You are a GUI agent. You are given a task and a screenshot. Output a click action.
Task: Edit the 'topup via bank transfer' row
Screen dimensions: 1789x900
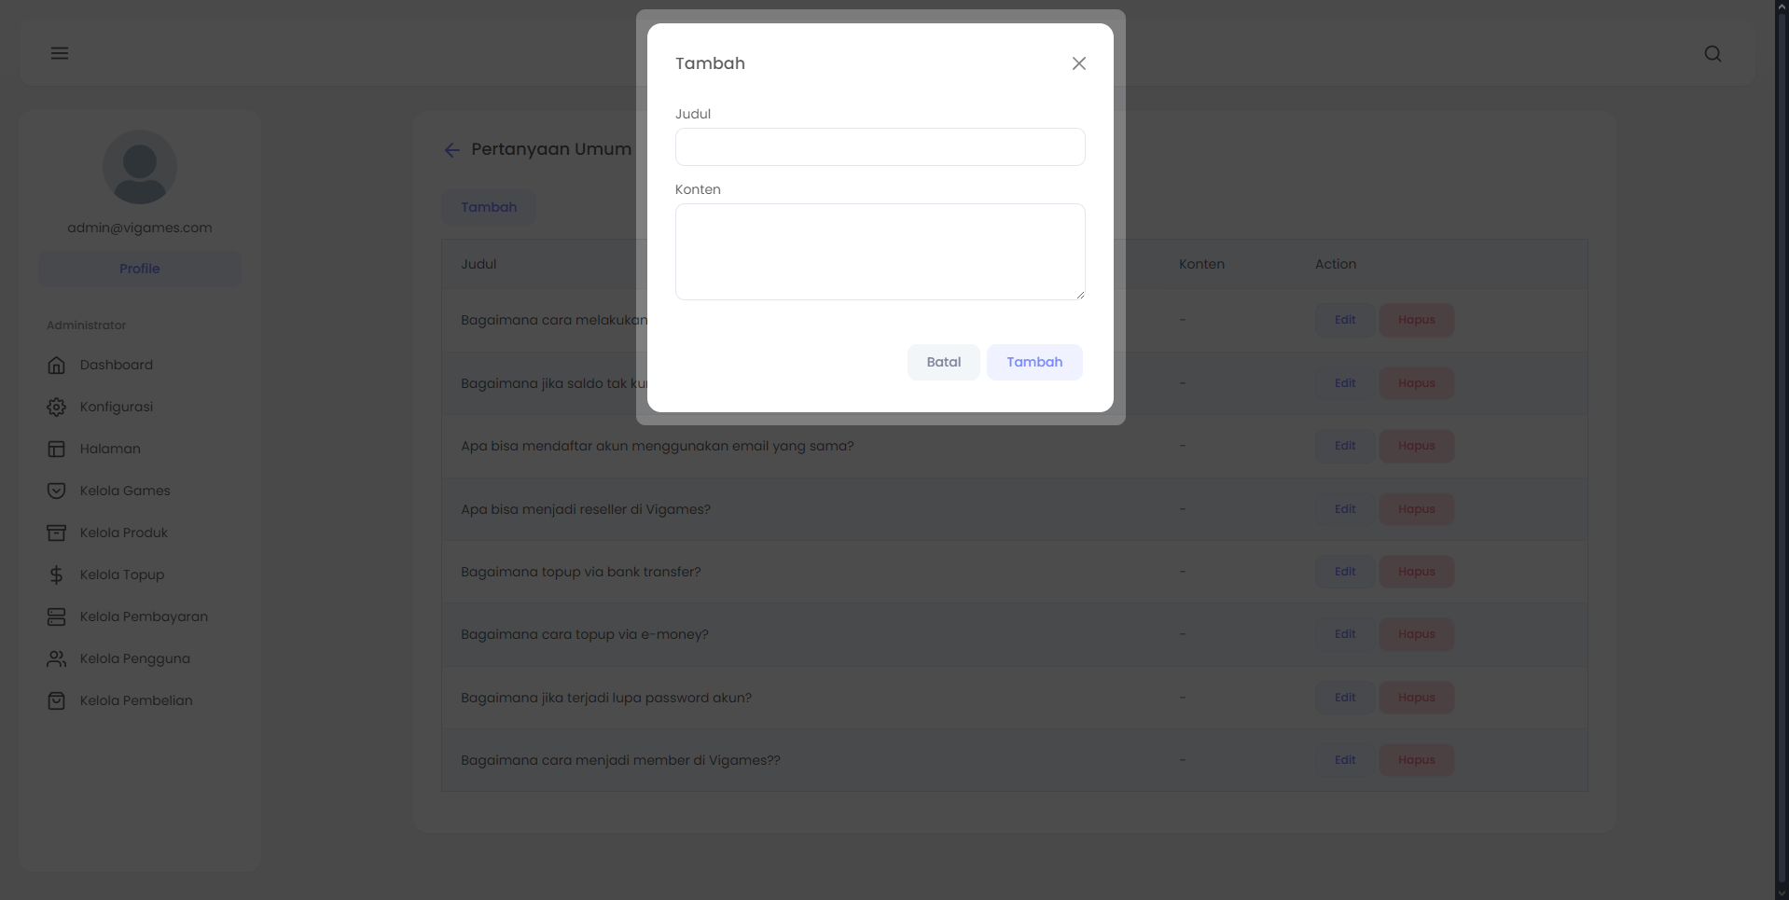point(1344,572)
